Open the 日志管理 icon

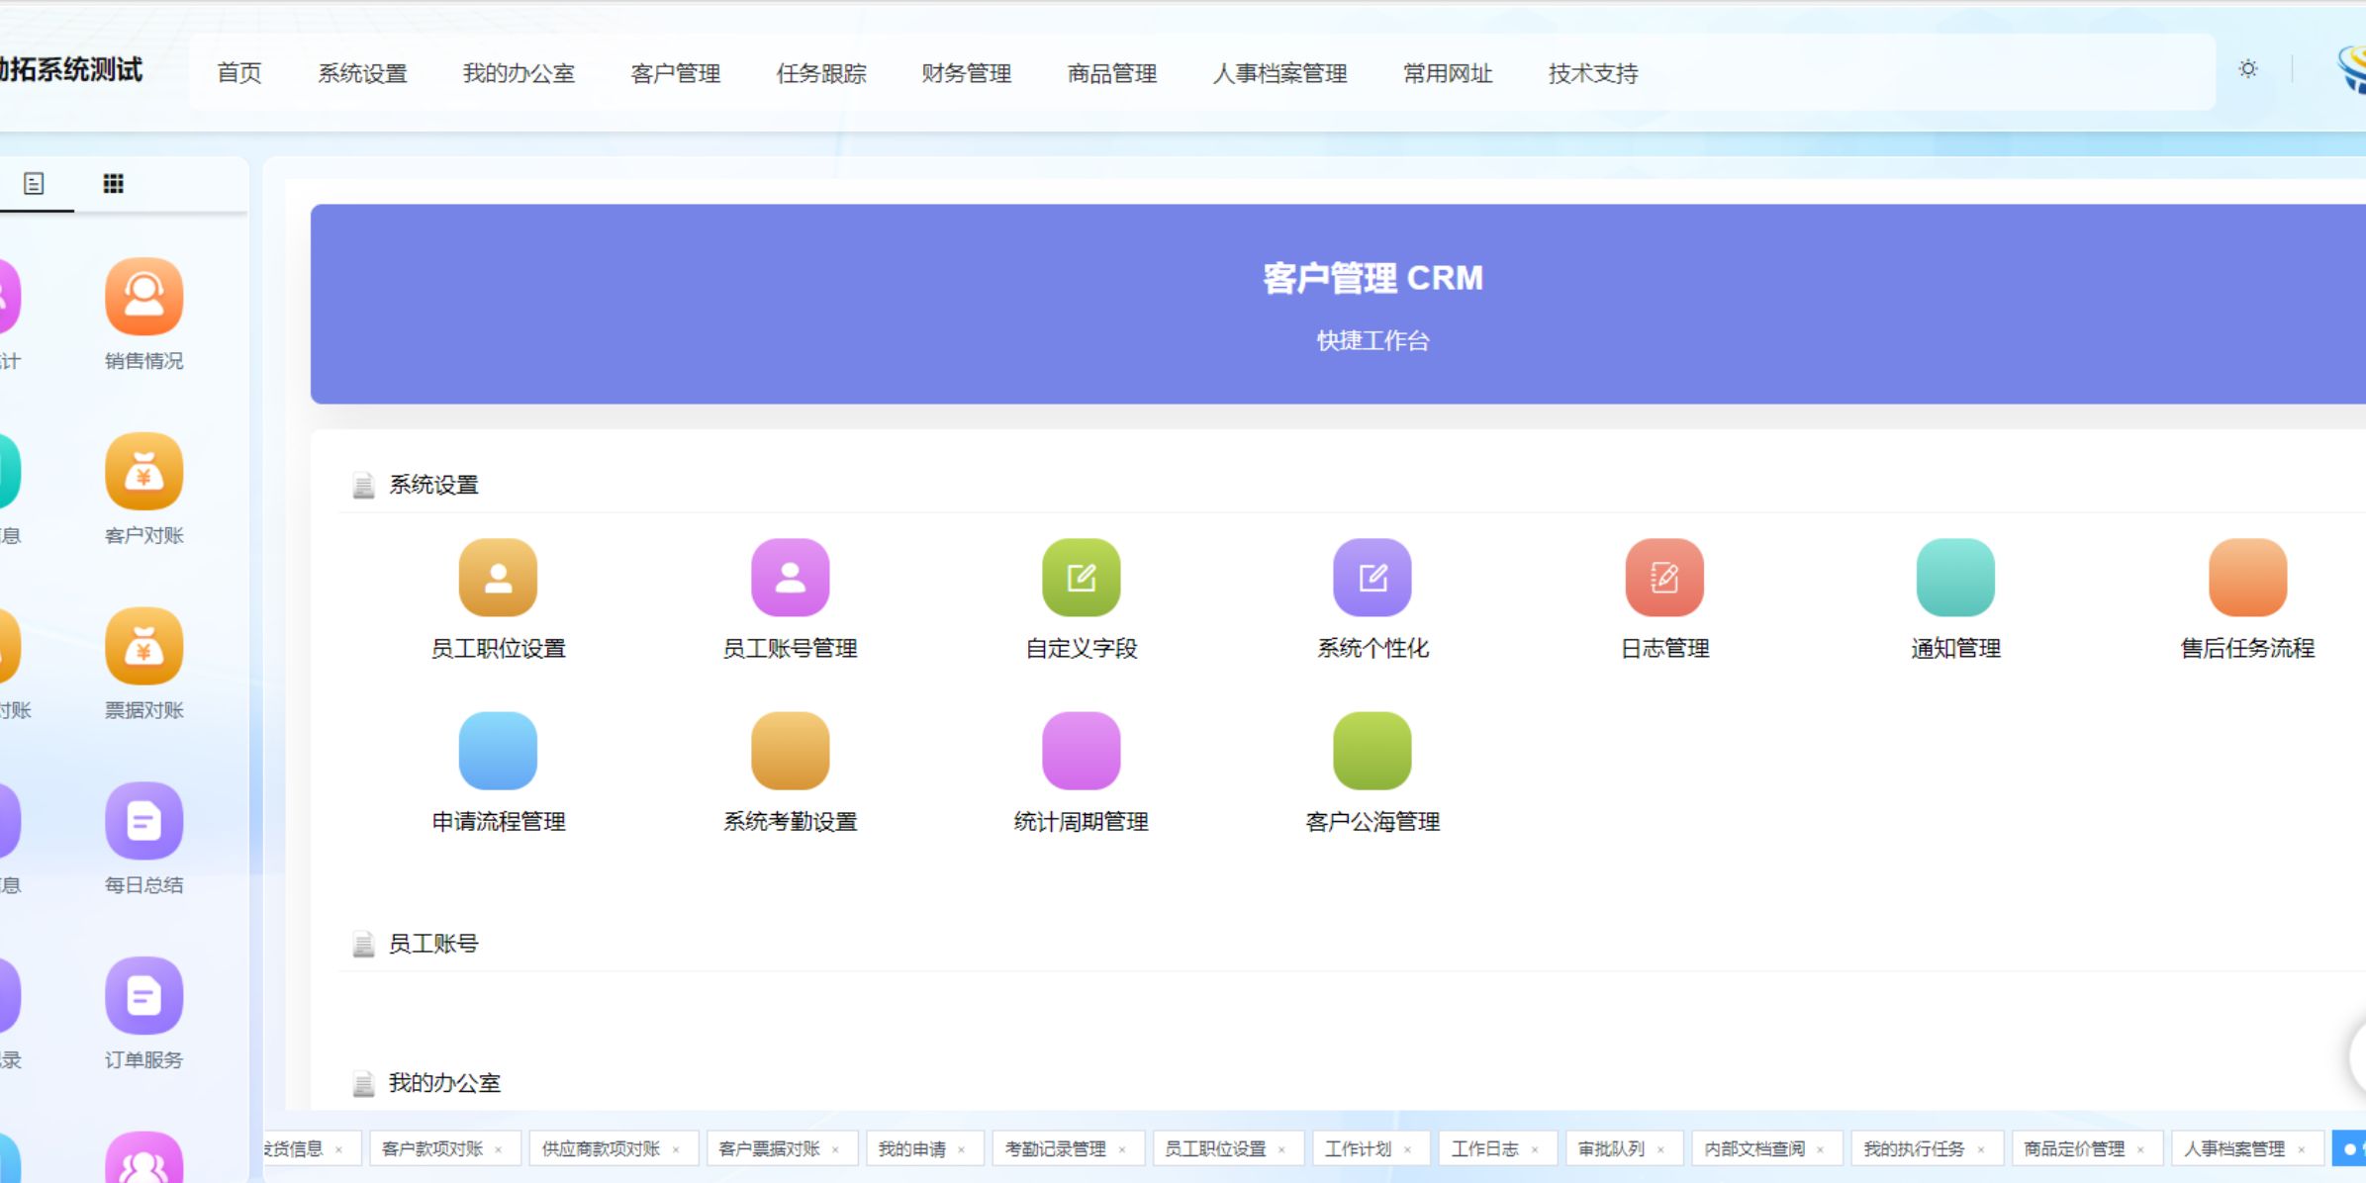coord(1664,578)
